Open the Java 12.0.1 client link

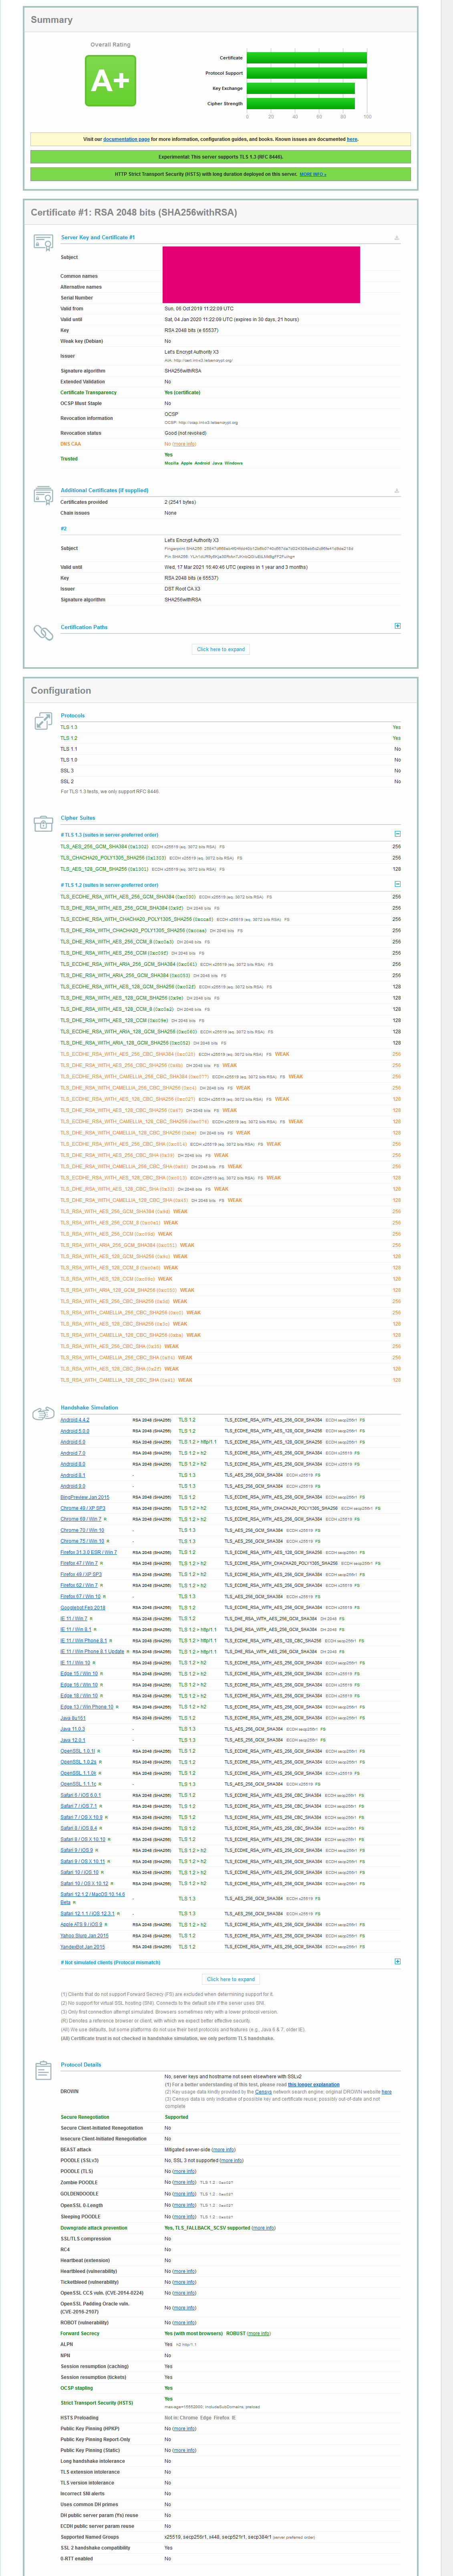click(x=73, y=1740)
